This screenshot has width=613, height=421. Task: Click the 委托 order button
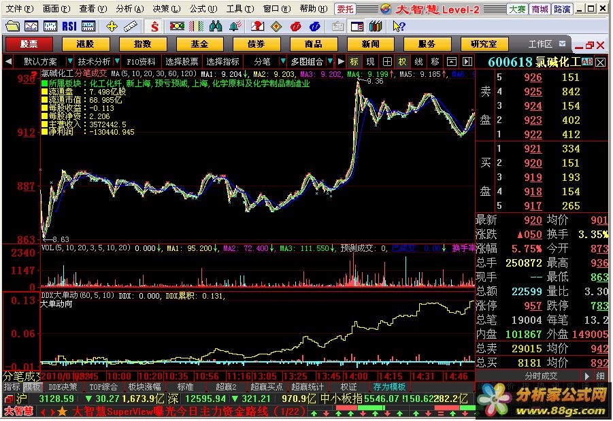tap(345, 9)
